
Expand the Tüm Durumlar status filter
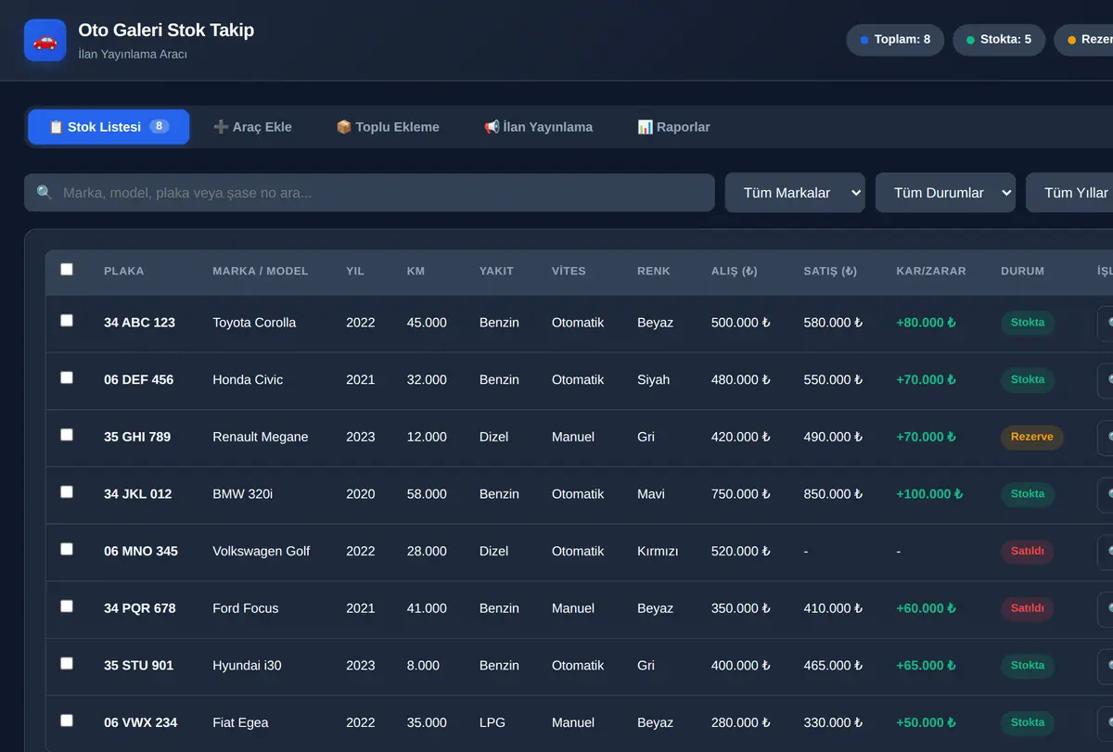click(945, 193)
